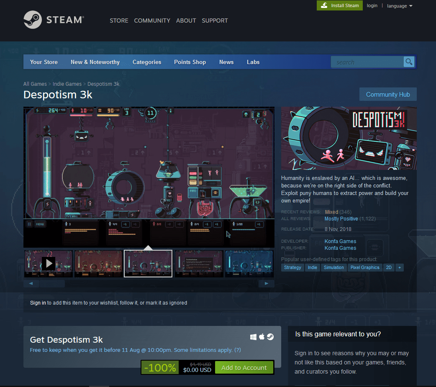Image resolution: width=436 pixels, height=387 pixels.
Task: Click the 2D tag
Action: point(389,267)
